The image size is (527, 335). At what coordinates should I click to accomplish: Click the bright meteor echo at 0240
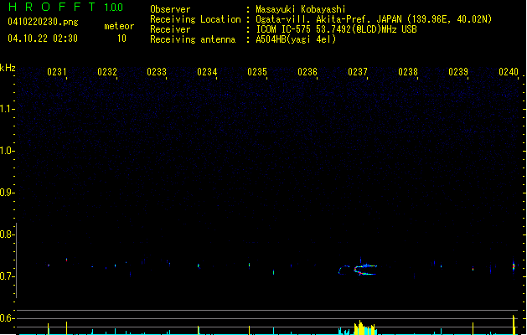click(x=514, y=266)
